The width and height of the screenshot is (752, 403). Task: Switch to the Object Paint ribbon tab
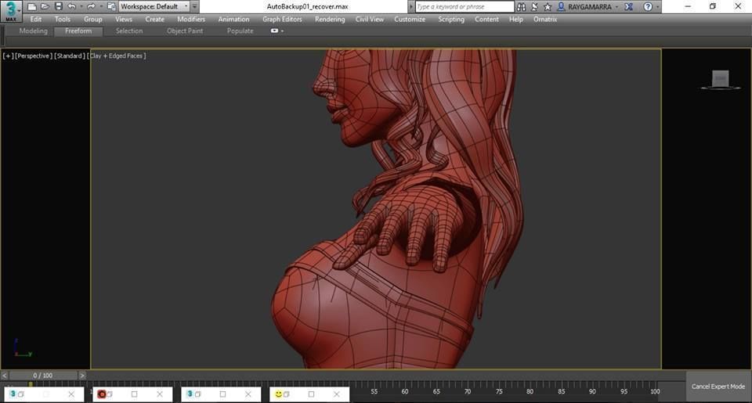tap(185, 31)
